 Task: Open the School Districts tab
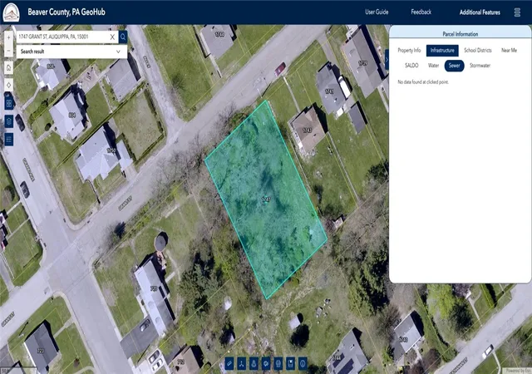[478, 50]
